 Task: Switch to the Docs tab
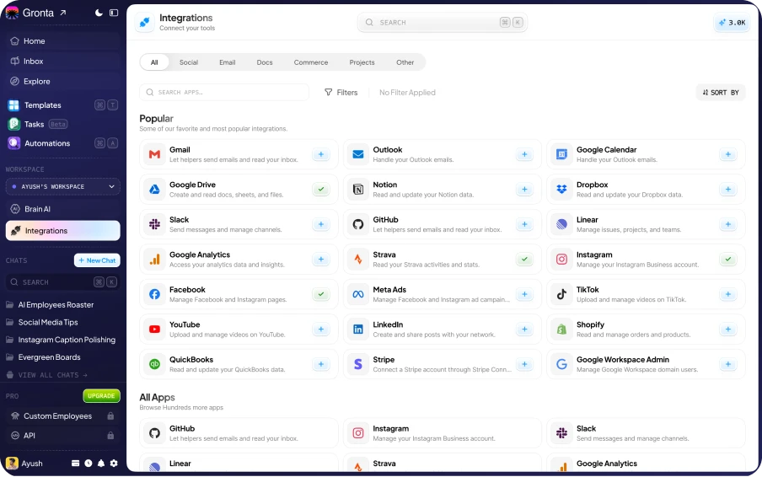(x=265, y=62)
